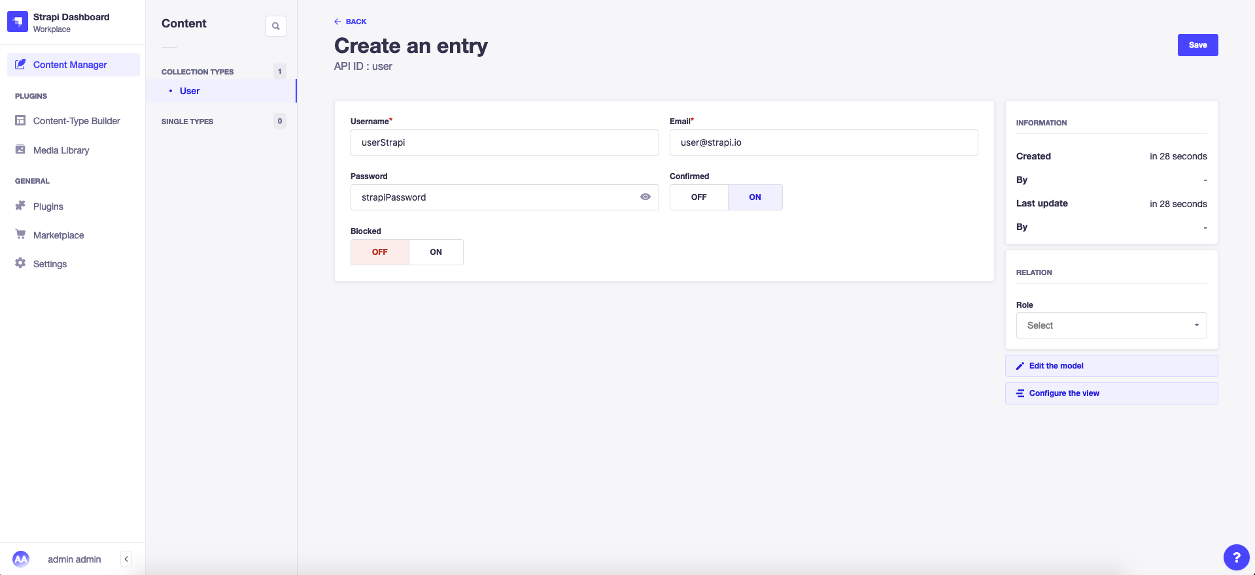
Task: Show the password with the eye icon
Action: [645, 197]
